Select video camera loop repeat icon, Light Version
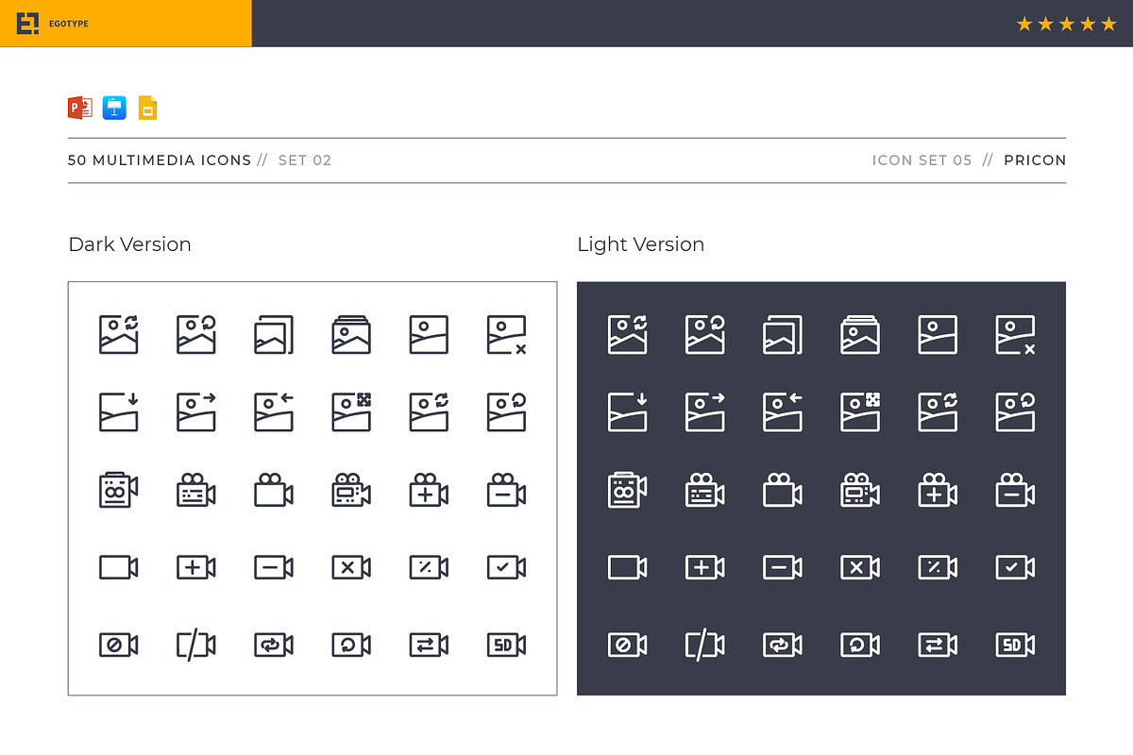This screenshot has height=755, width=1133. [783, 645]
